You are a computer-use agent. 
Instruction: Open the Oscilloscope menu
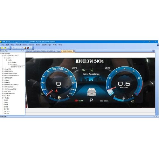(x=46, y=45)
